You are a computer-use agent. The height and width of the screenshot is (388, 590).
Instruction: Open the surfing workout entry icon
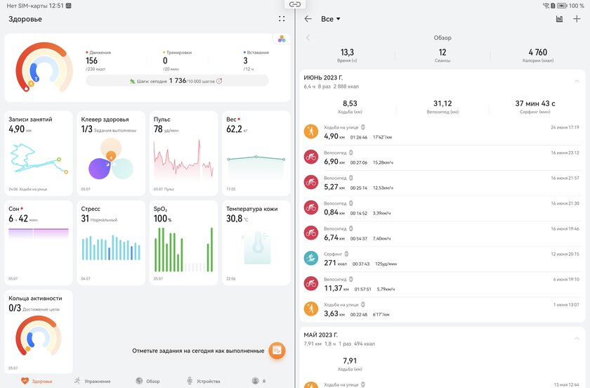(x=310, y=258)
